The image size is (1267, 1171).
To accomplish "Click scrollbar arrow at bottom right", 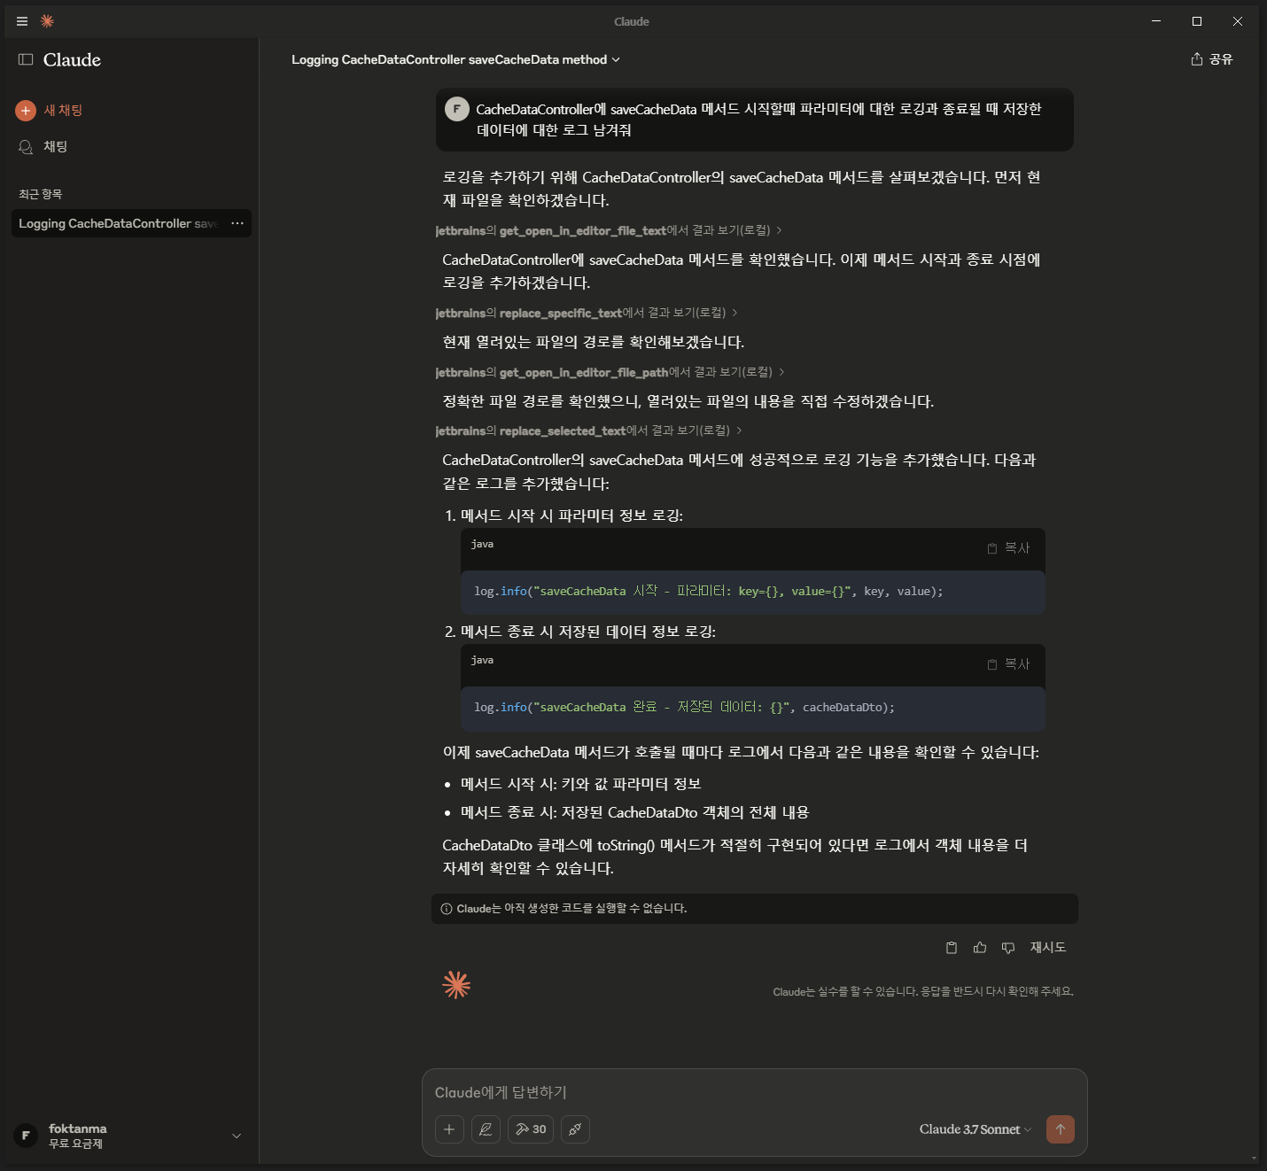I will pyautogui.click(x=1254, y=1158).
